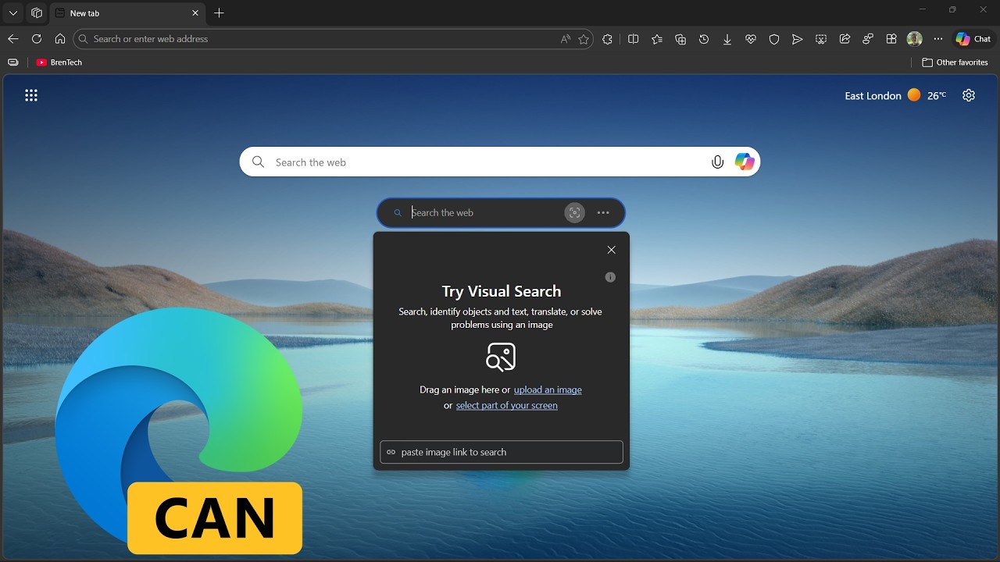Expand the Other favorites folder

click(955, 62)
